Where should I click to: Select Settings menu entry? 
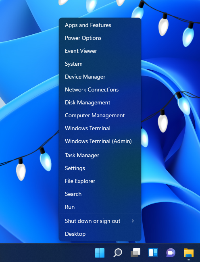click(100, 168)
